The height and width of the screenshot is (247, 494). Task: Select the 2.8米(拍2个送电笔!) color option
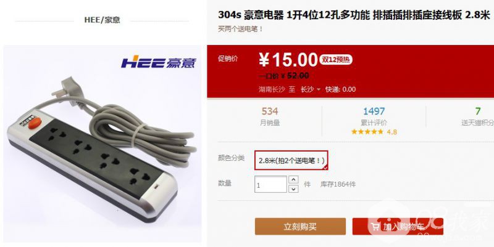click(291, 160)
